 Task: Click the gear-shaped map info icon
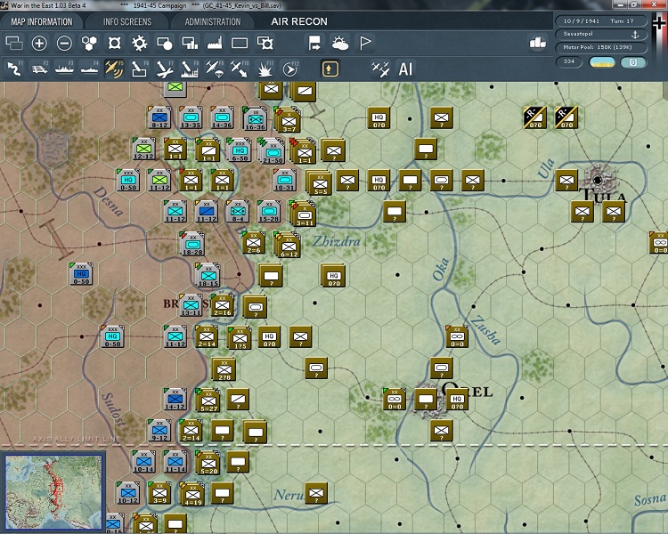point(139,43)
